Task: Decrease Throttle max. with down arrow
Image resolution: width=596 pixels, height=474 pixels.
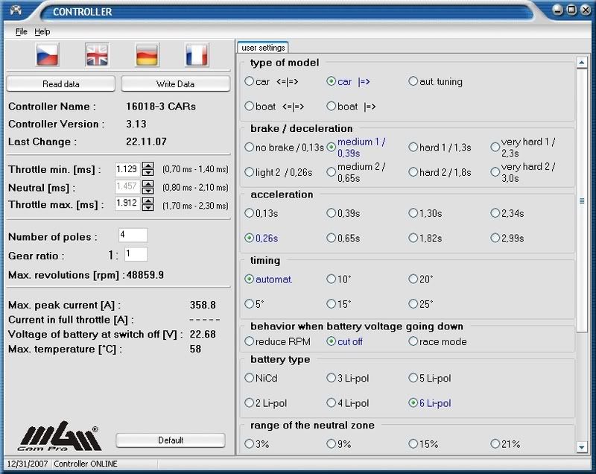Action: pos(148,207)
